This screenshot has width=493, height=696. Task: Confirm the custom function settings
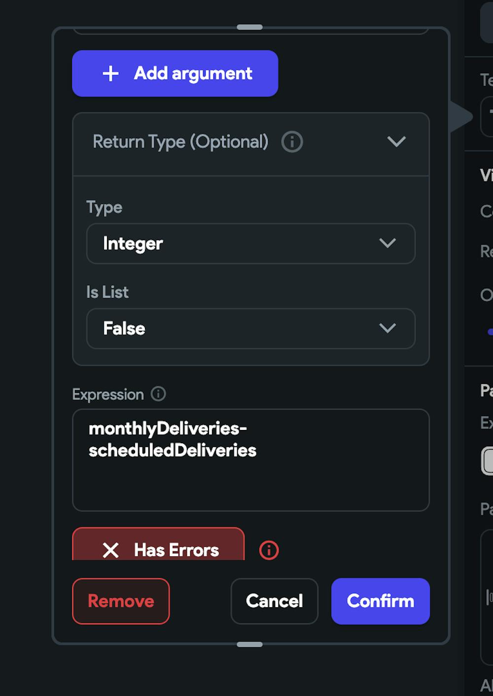[380, 601]
